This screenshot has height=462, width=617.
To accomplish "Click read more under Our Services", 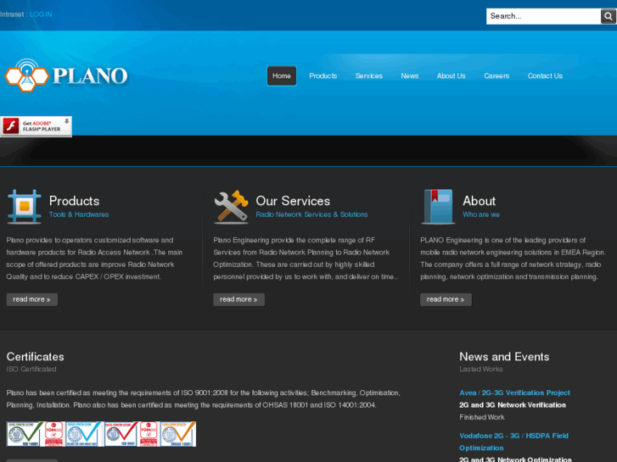I will (238, 299).
